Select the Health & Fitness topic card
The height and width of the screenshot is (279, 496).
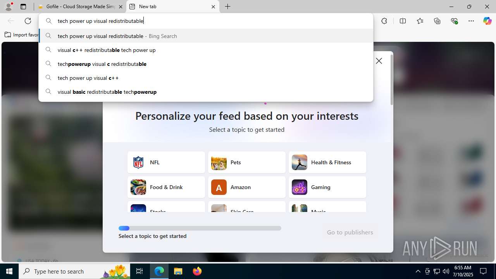[327, 162]
